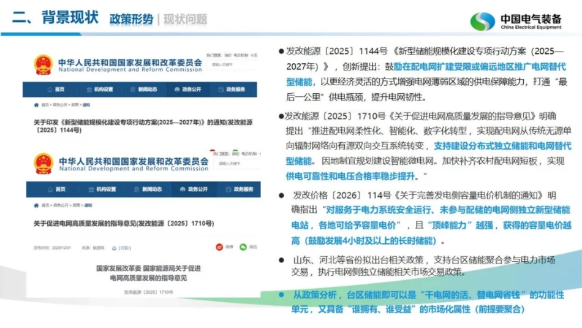Click the 来源: 能源局 source text
Image resolution: width=582 pixels, height=328 pixels.
pos(93,248)
